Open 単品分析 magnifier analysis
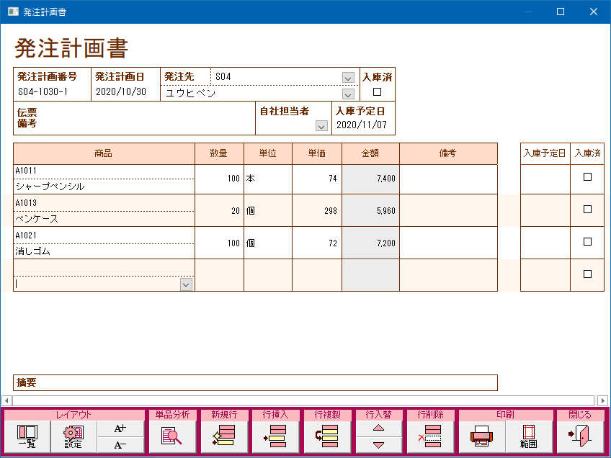This screenshot has height=458, width=611. pos(171,437)
